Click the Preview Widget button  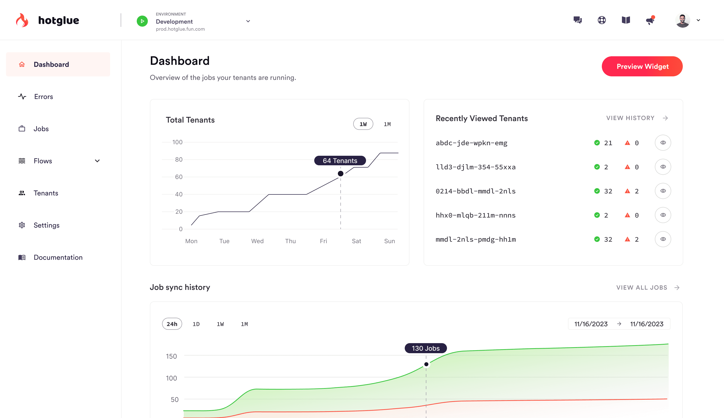(x=642, y=66)
